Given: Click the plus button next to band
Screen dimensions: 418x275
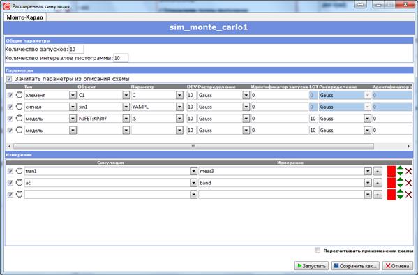Looking at the screenshot, I should click(378, 183).
